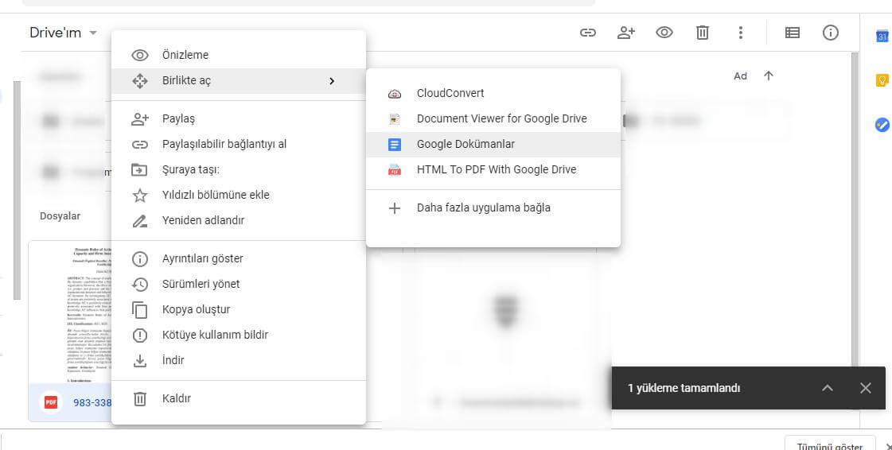Screen dimensions: 892x450
Task: Click the get shareable link toolbar icon
Action: (588, 33)
